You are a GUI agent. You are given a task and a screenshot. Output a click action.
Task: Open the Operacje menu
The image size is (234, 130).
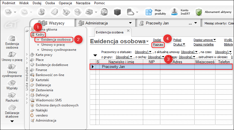(65, 3)
